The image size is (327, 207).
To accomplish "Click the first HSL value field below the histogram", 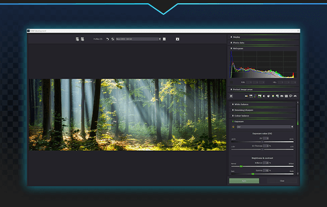I will click(281, 82).
